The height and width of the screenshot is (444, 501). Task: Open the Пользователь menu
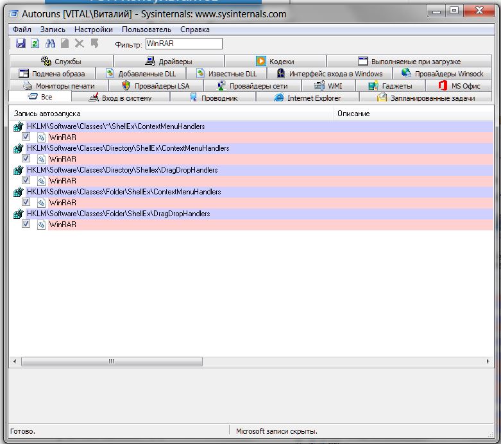(146, 30)
